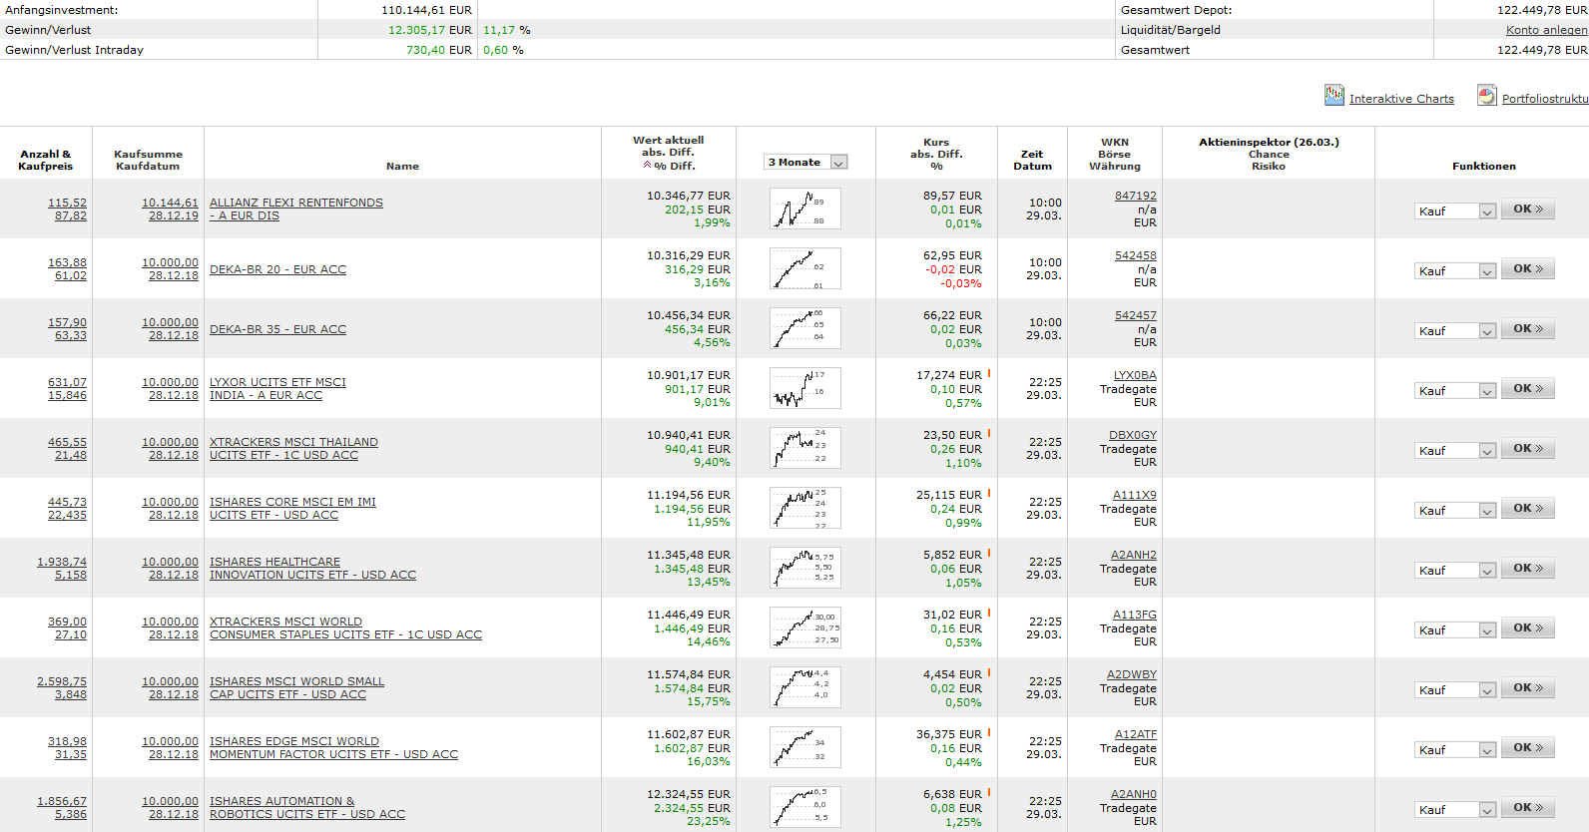Viewport: 1589px width, 832px height.
Task: Open ISHARES HEALTHCARE INNOVATION ETF link
Action: [312, 568]
